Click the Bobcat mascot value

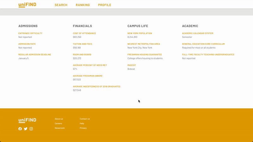(131, 69)
